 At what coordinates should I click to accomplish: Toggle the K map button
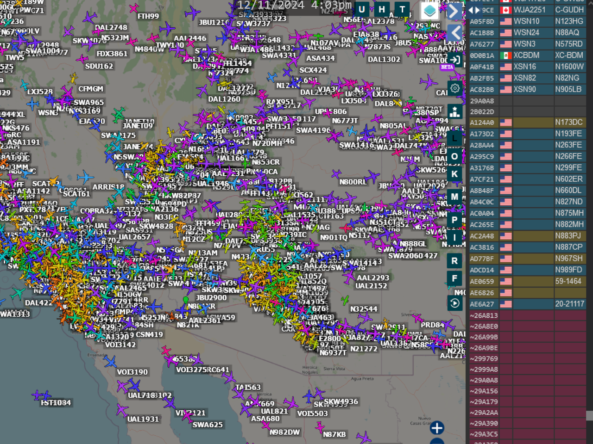click(454, 174)
